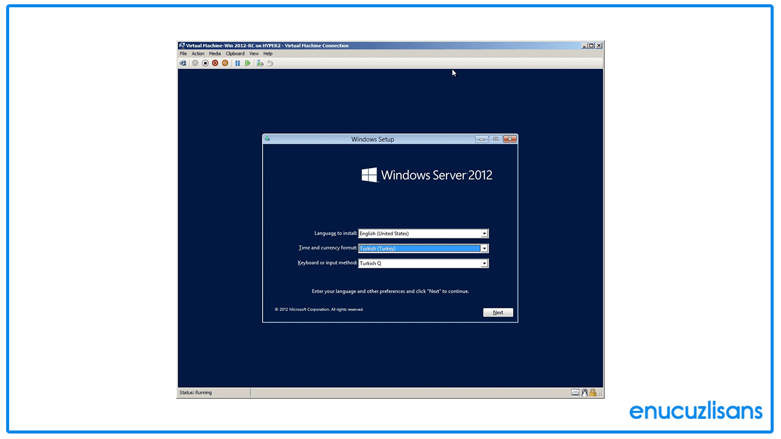Click the green Reset/play toolbar icon
The width and height of the screenshot is (781, 439).
click(248, 63)
